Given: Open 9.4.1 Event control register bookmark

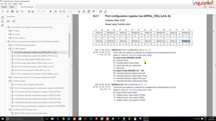Looking at the screenshot, I should coord(29,84).
